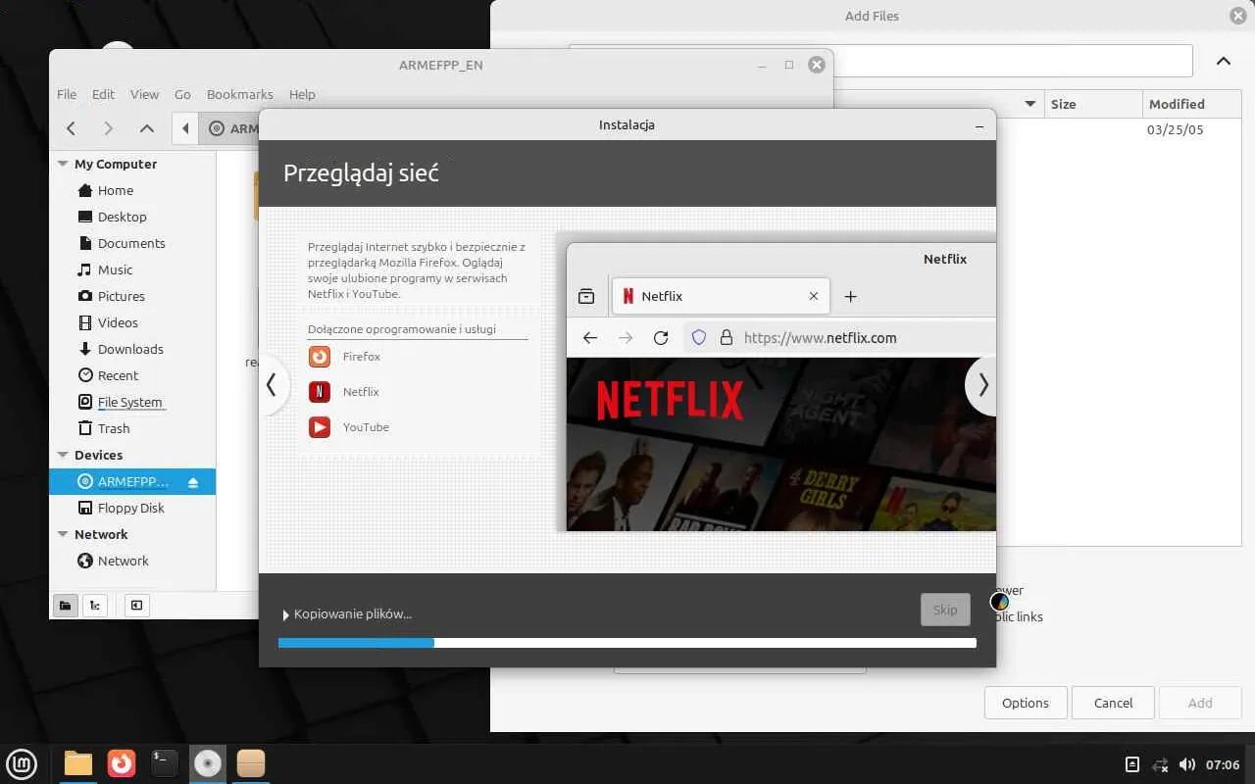Viewport: 1255px width, 784px height.
Task: Eject the ARMEFPP device
Action: pos(193,482)
